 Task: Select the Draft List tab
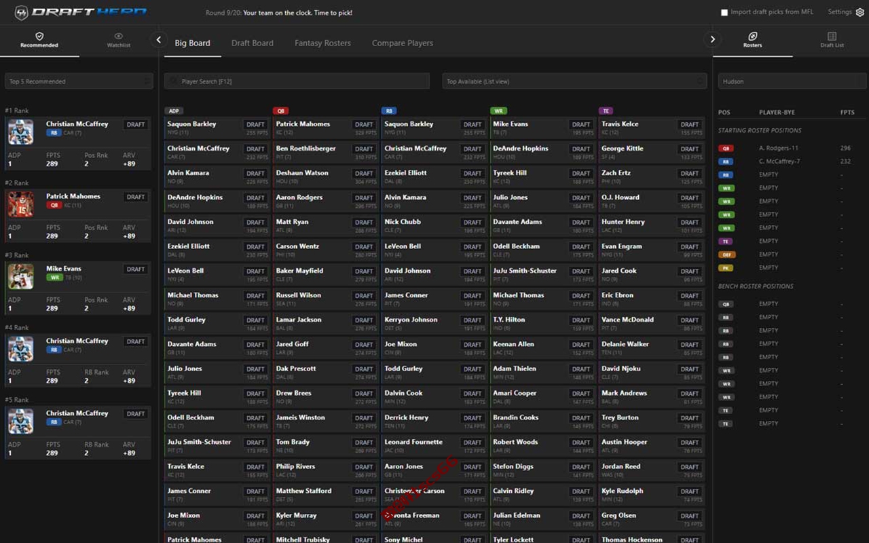click(x=832, y=40)
